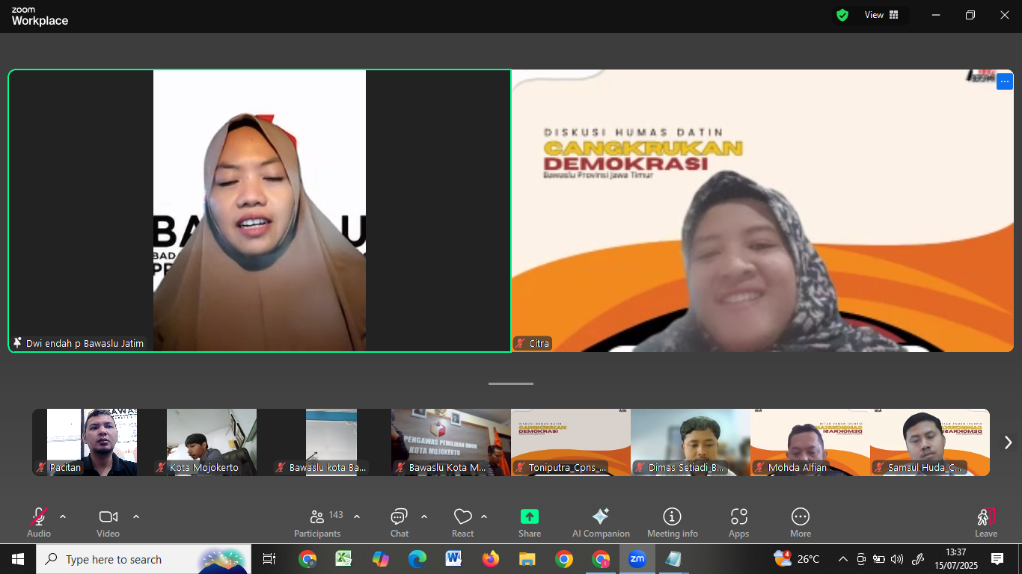Expand the participants options chevron
1022x574 pixels.
(357, 516)
